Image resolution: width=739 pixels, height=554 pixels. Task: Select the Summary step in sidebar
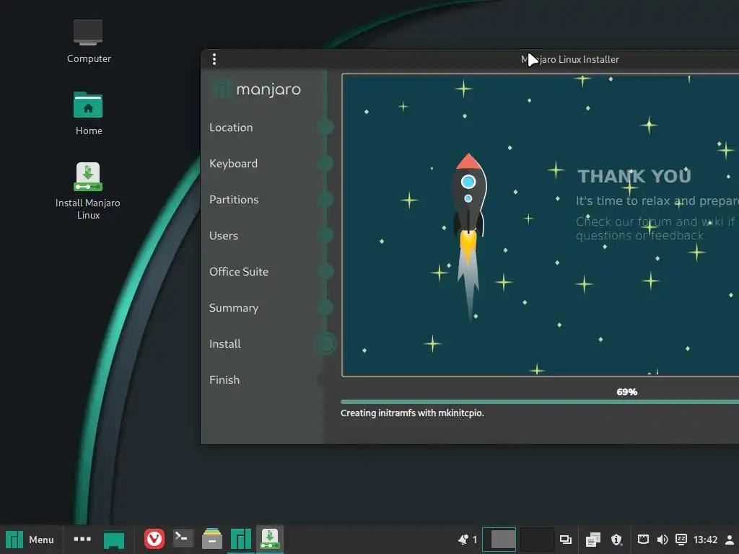click(x=234, y=308)
